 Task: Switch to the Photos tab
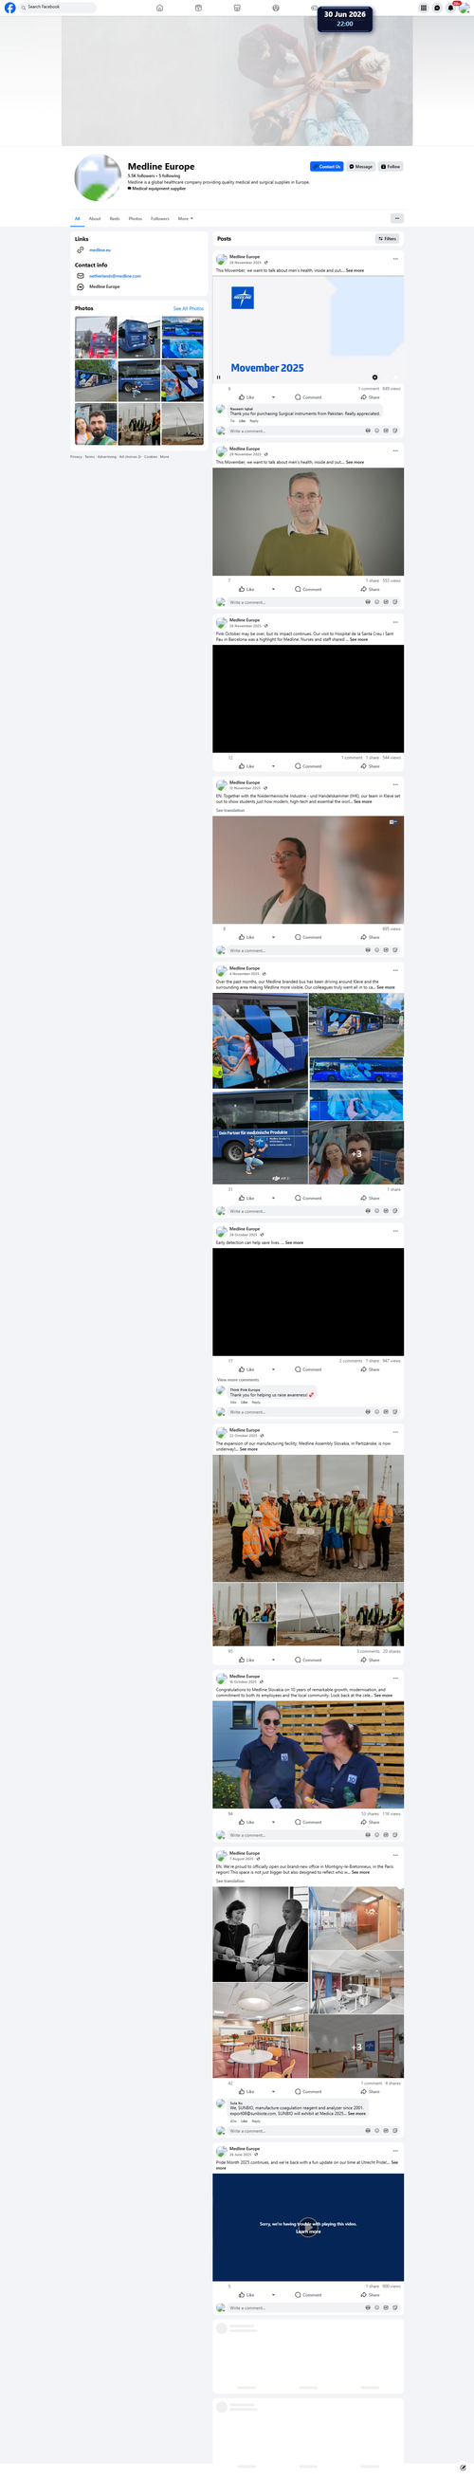(136, 218)
